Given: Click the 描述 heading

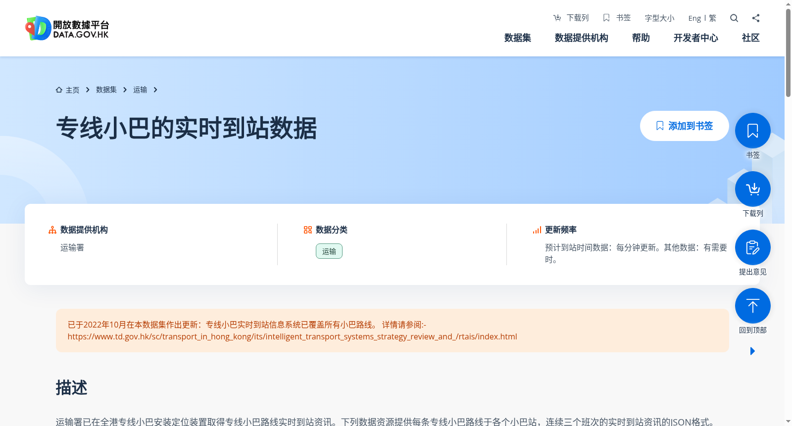Looking at the screenshot, I should pyautogui.click(x=72, y=387).
